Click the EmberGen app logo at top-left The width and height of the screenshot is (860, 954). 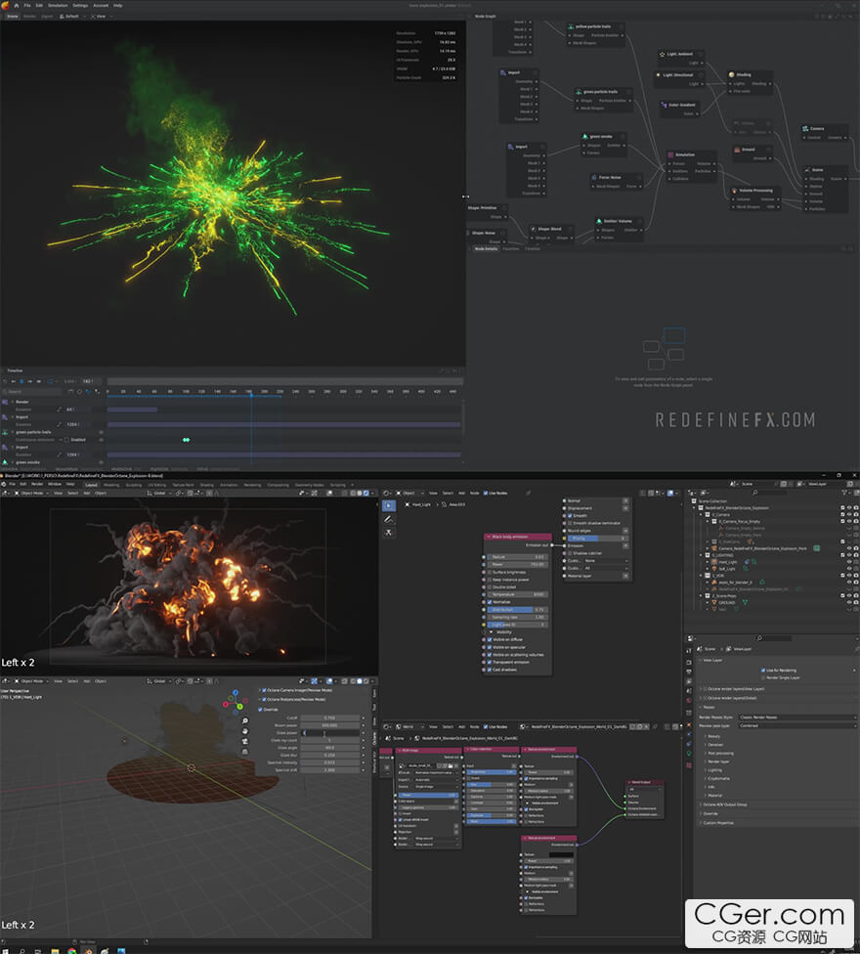tap(7, 6)
